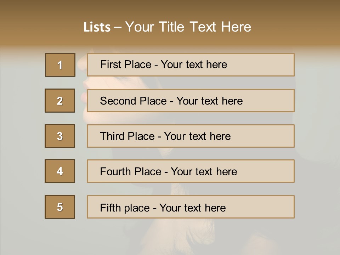Viewport: 340px width, 255px height.
Task: Click the number 5 box
Action: 60,207
